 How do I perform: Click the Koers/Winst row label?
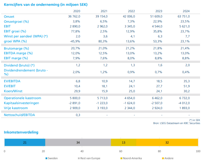[x=13, y=91]
